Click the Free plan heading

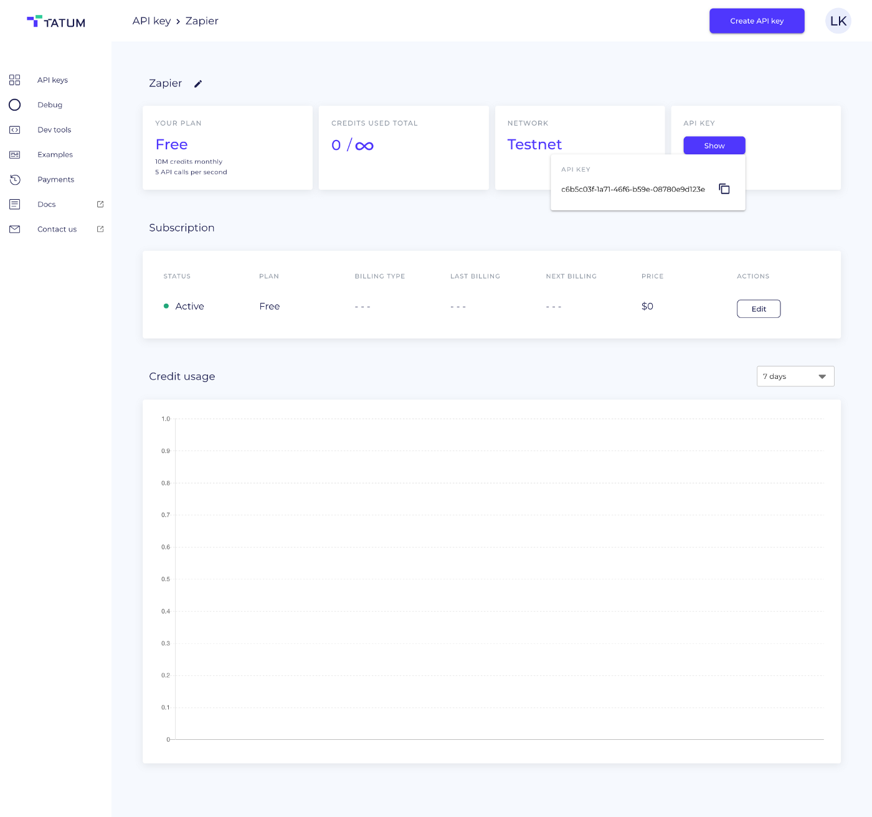[171, 144]
